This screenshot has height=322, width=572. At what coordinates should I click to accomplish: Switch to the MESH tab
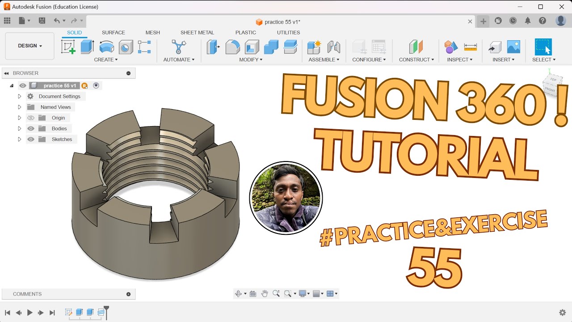tap(153, 32)
